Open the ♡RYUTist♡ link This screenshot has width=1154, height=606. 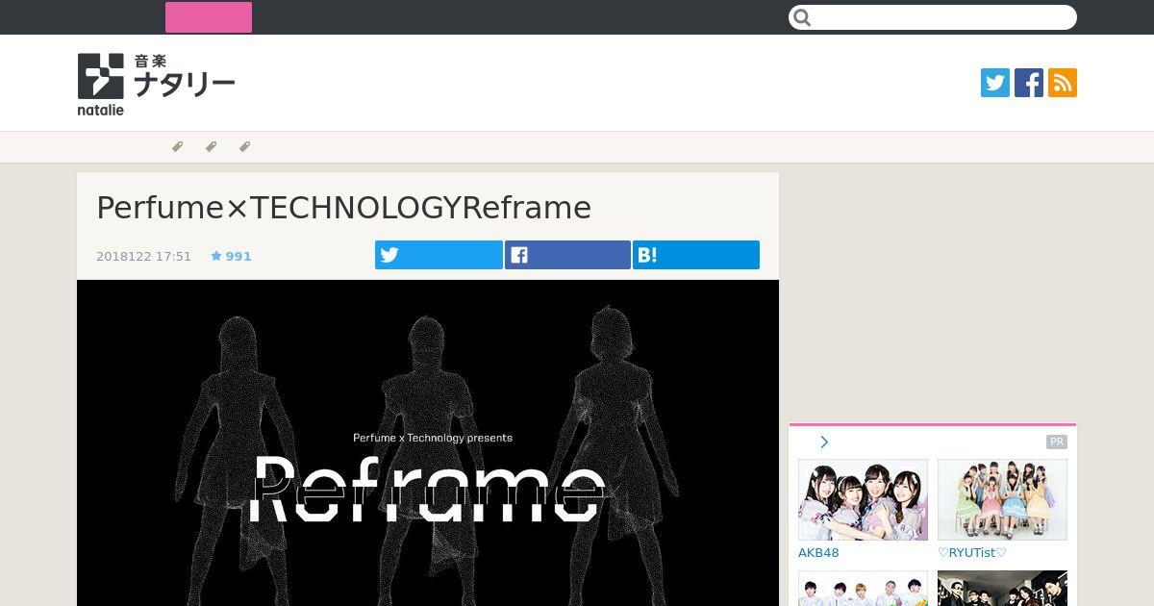pyautogui.click(x=972, y=553)
